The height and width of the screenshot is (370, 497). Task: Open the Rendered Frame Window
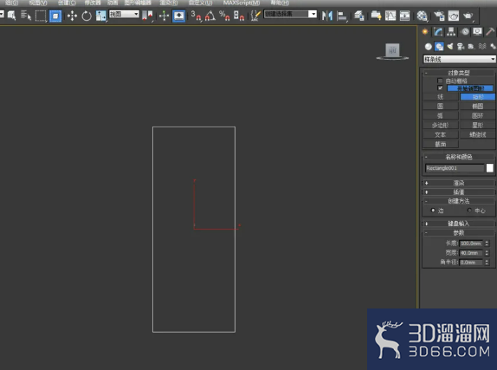tap(453, 16)
